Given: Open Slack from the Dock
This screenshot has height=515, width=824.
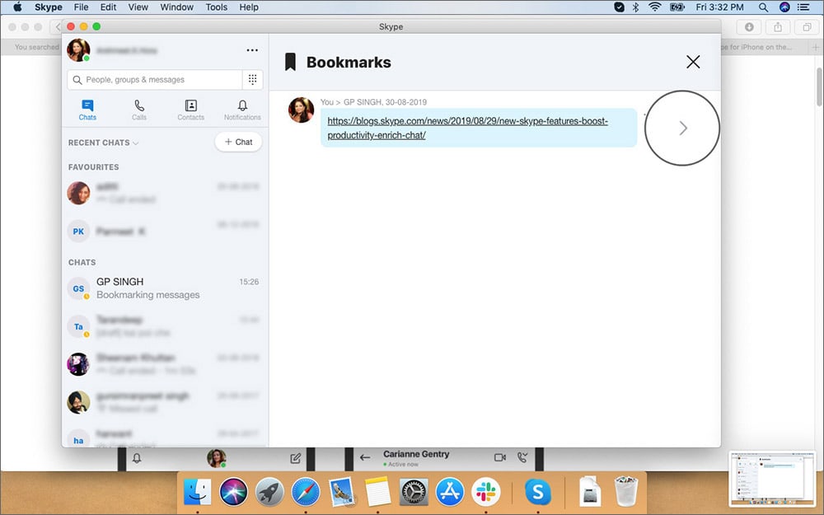Looking at the screenshot, I should [485, 492].
